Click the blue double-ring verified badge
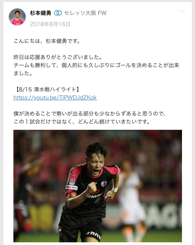This screenshot has width=195, height=245. click(58, 13)
